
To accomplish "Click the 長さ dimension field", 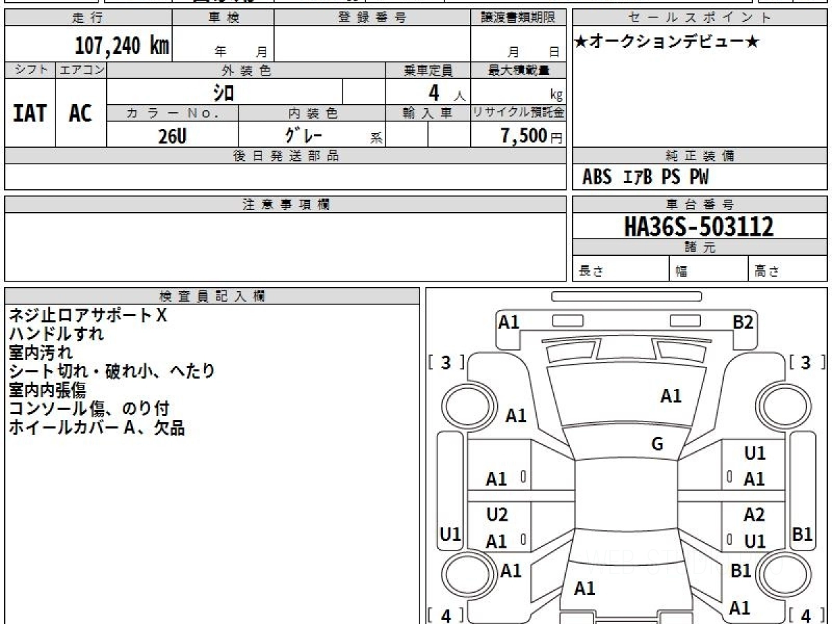I will point(621,270).
